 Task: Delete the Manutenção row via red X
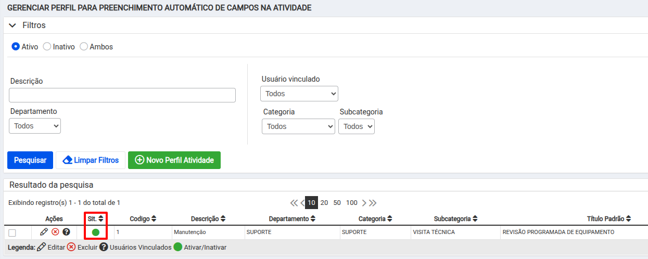(x=55, y=232)
